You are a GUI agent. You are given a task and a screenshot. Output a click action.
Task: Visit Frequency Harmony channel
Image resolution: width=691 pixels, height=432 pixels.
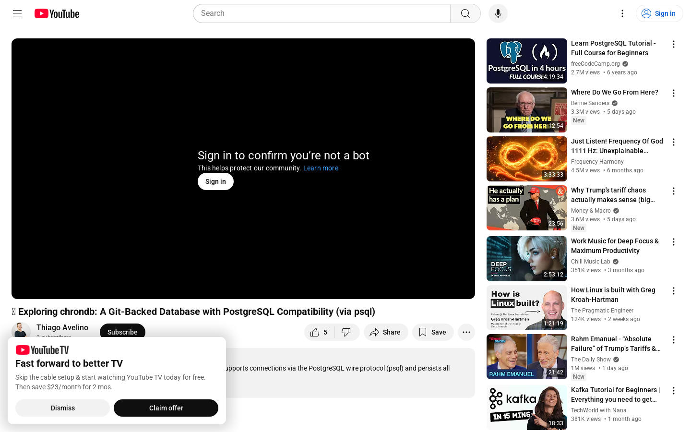[597, 162]
